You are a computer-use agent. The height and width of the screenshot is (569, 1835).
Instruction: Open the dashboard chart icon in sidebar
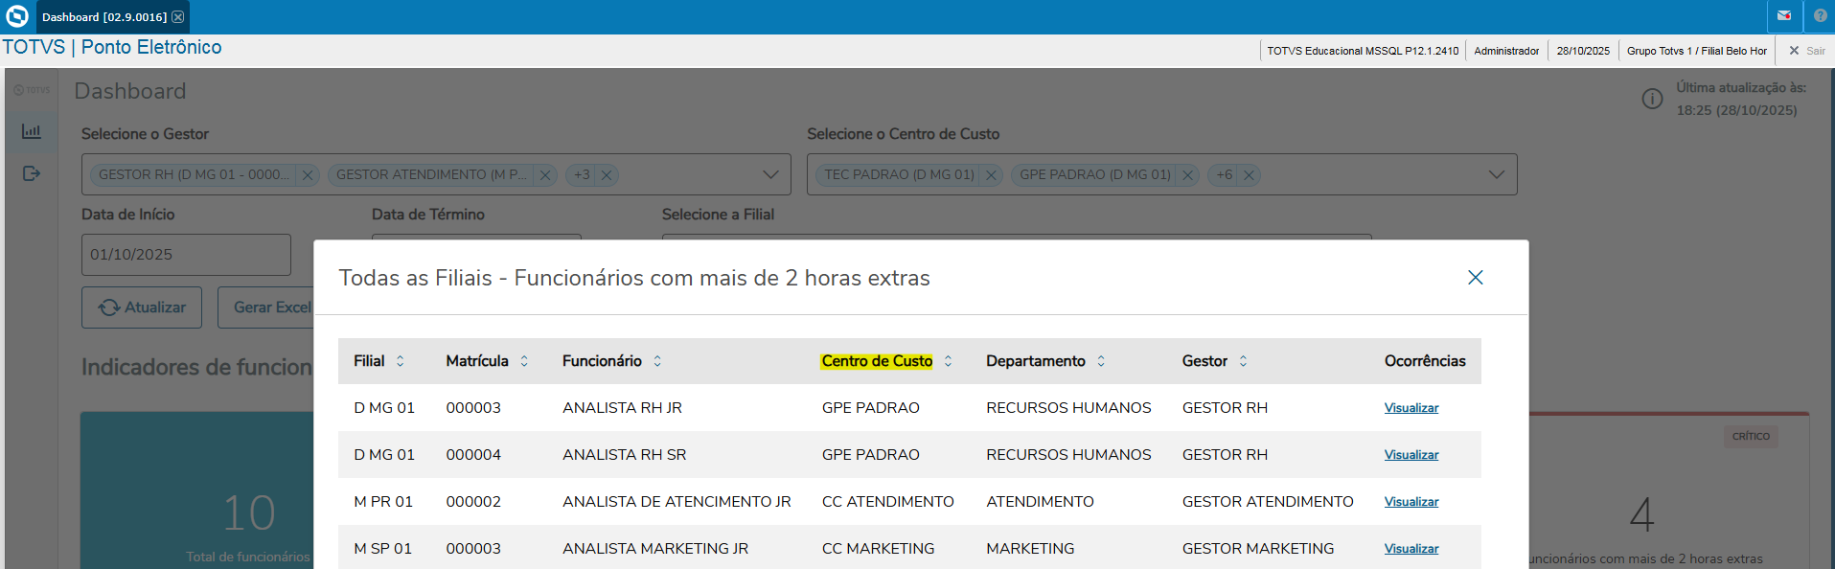coord(32,131)
